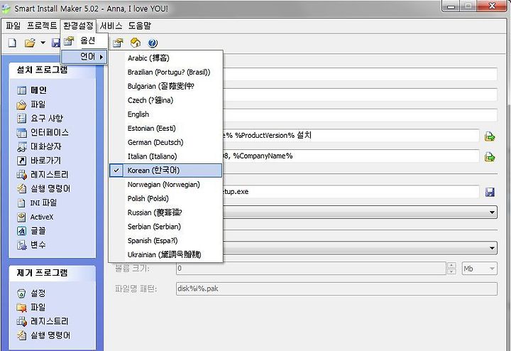Viewport: 511px width, 351px height.
Task: Open the 인터페이스 sidebar item
Action: point(43,132)
